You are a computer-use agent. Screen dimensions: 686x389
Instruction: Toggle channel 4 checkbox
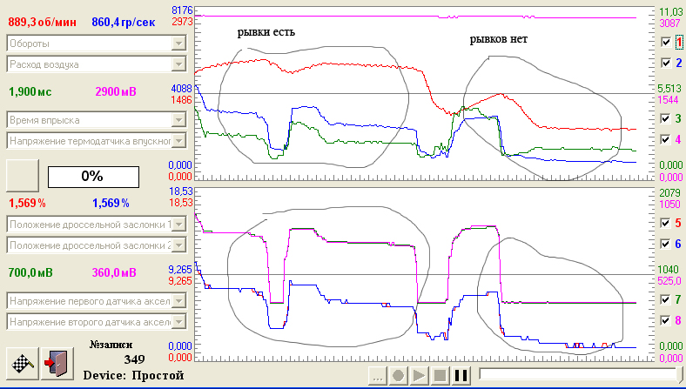point(666,139)
